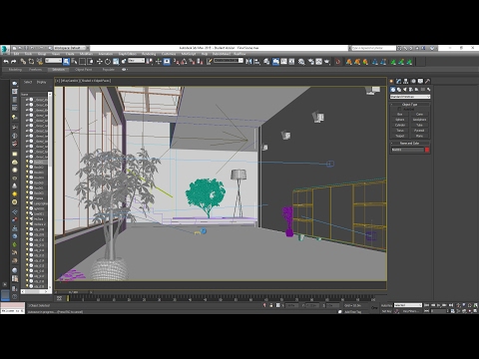Open the Rendering menu
The image size is (479, 359).
pyautogui.click(x=149, y=54)
